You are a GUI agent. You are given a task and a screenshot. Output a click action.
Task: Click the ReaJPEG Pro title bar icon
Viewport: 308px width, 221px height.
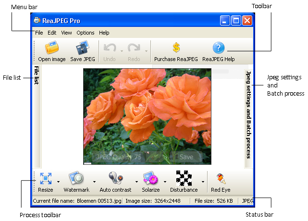point(37,20)
